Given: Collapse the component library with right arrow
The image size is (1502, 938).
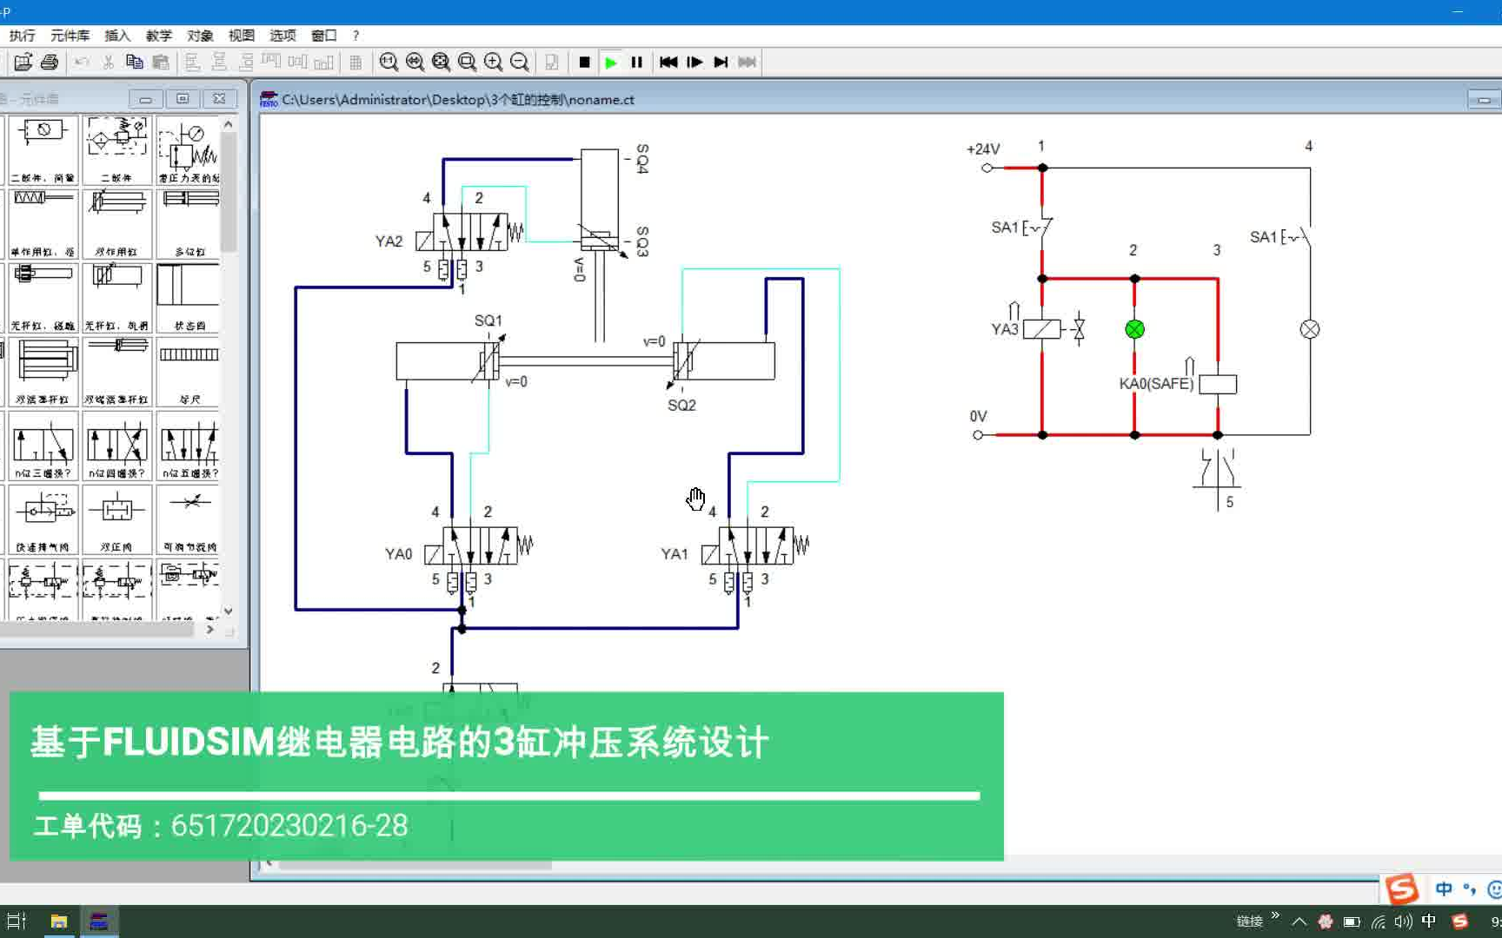Looking at the screenshot, I should [x=209, y=629].
